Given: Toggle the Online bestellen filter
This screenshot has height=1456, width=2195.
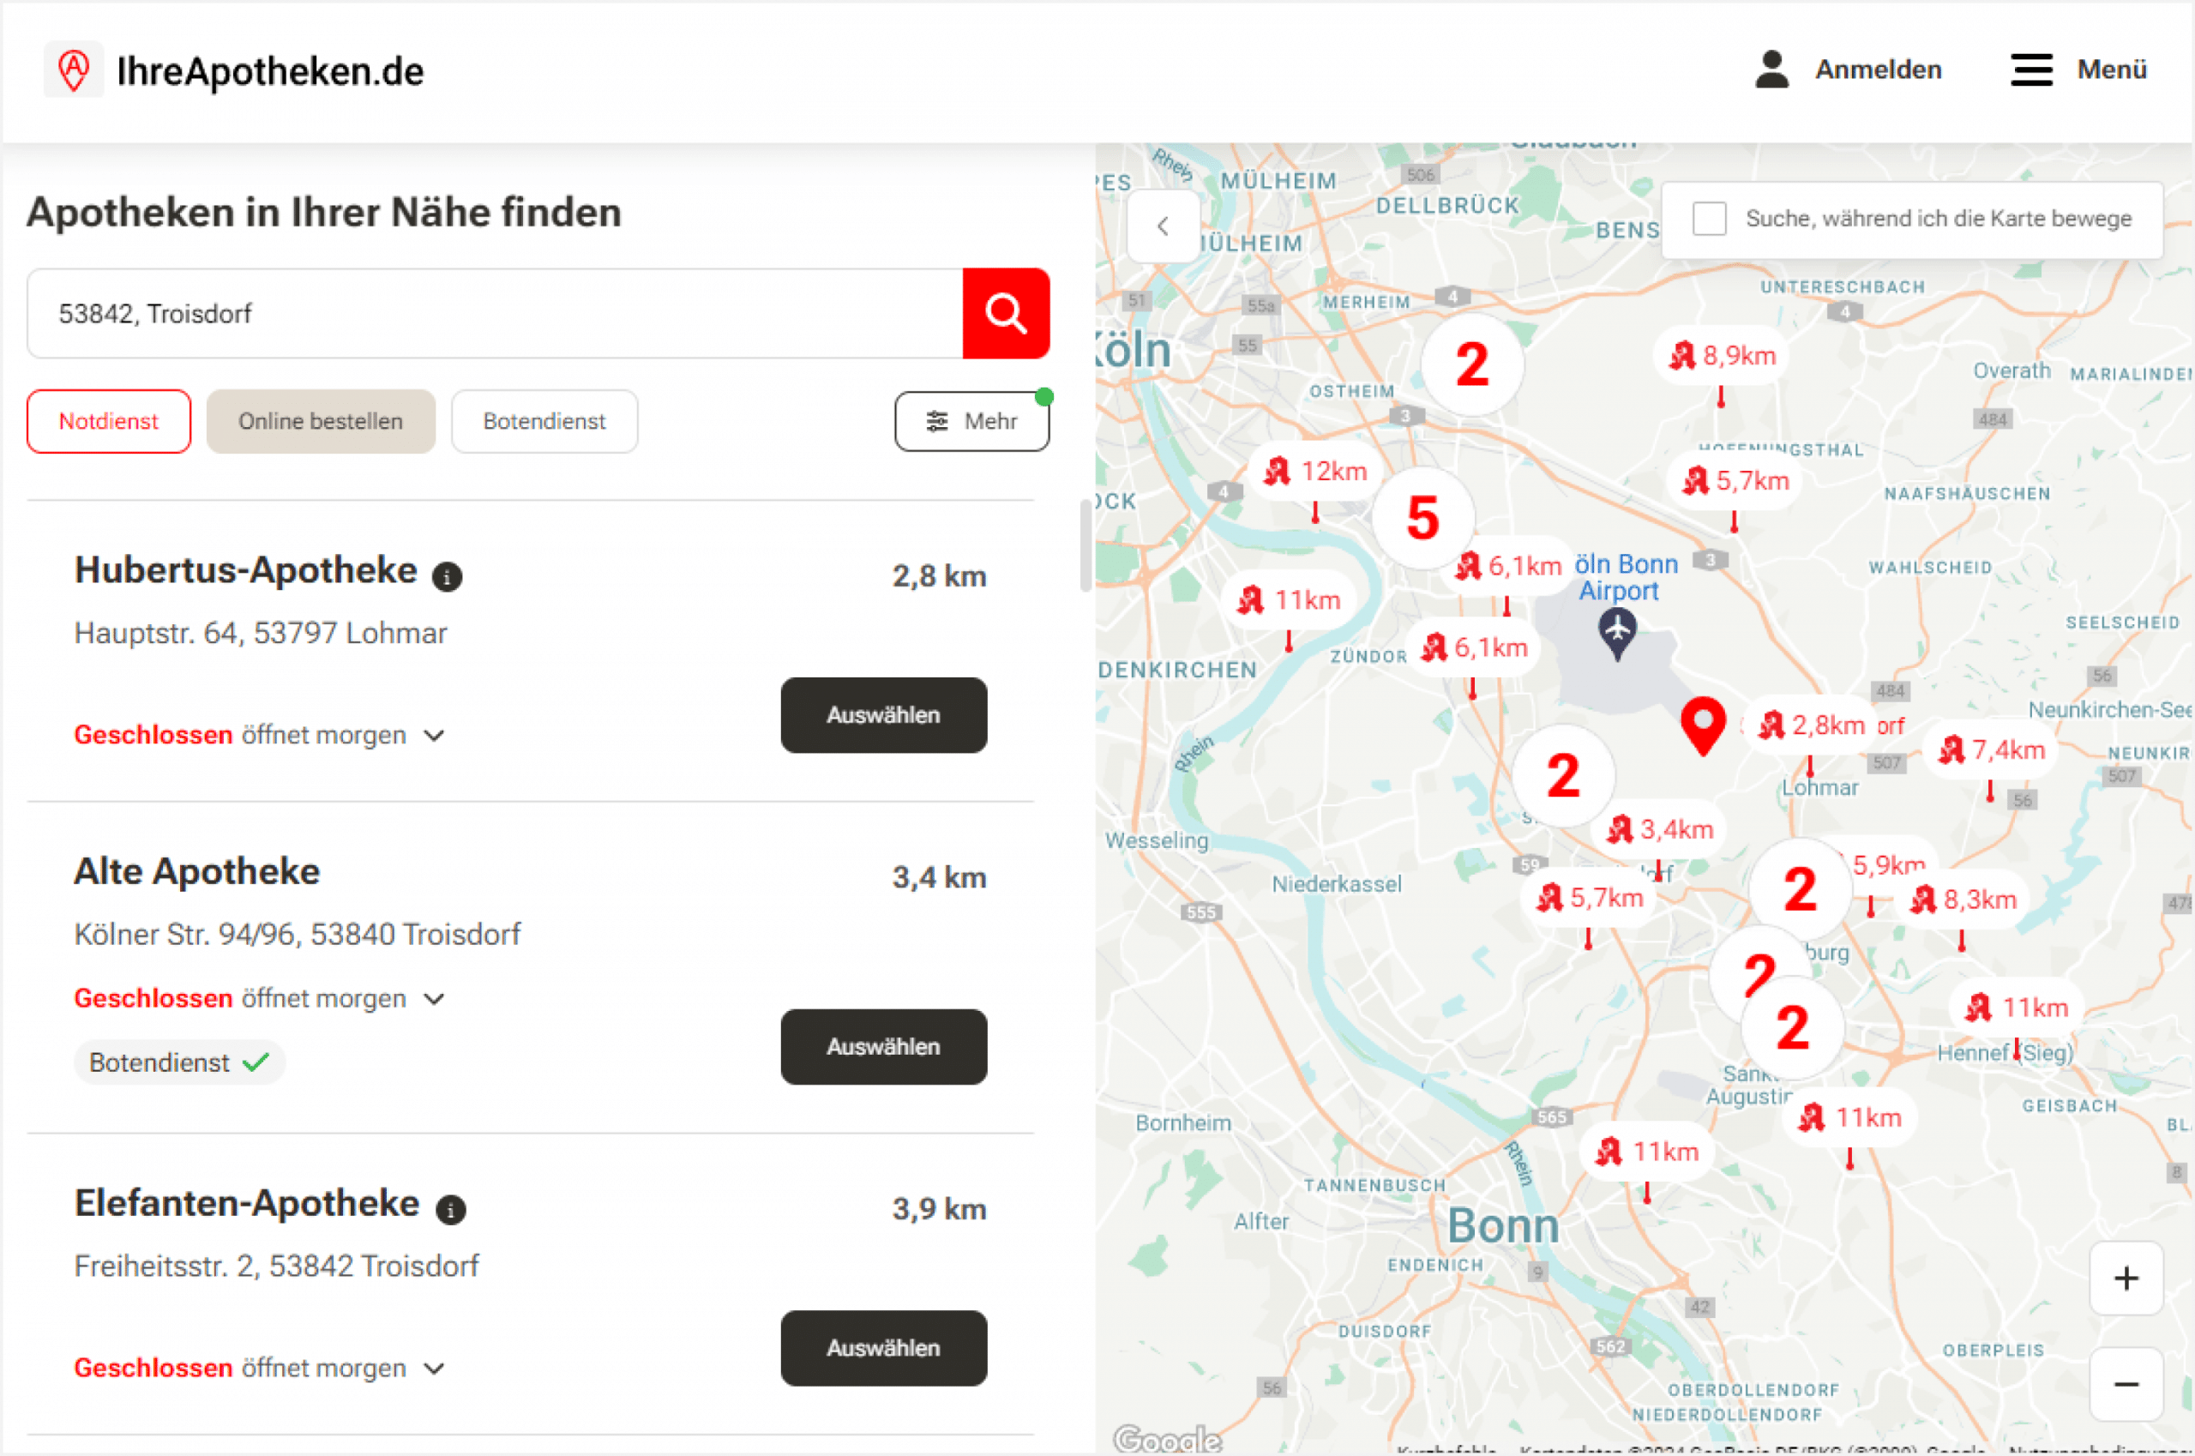Looking at the screenshot, I should [321, 422].
